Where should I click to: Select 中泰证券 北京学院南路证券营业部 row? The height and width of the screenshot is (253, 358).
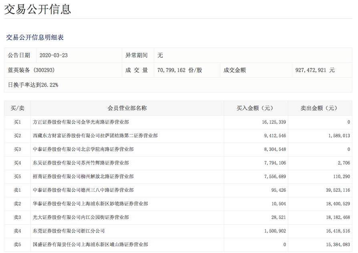(x=83, y=149)
